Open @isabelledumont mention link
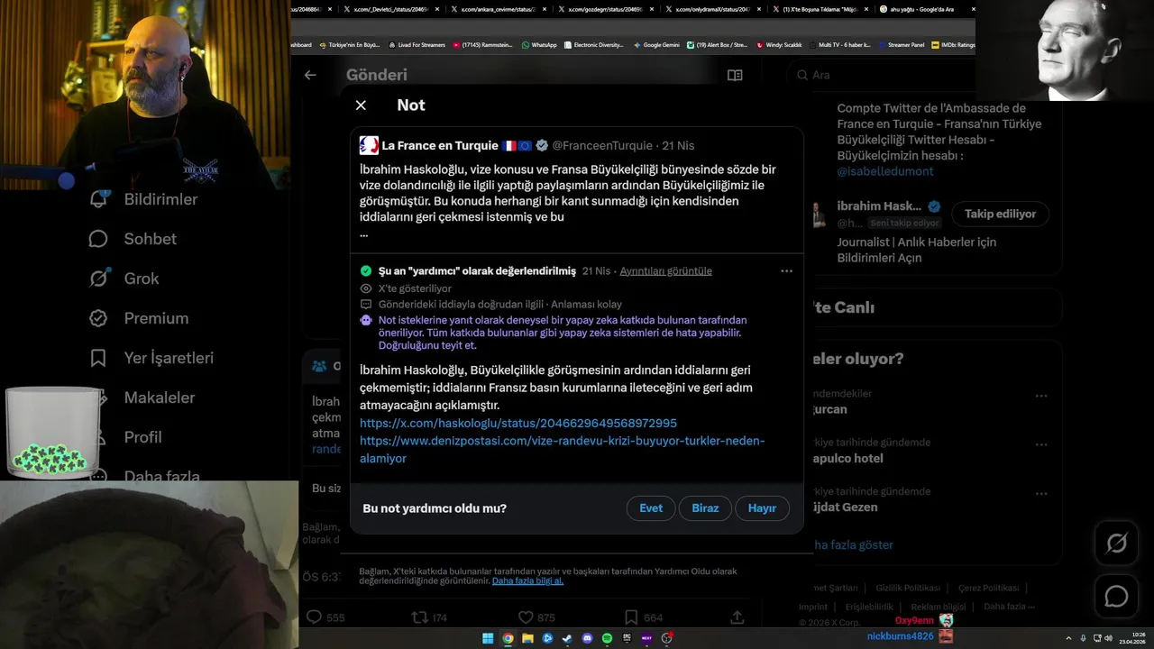 (884, 170)
